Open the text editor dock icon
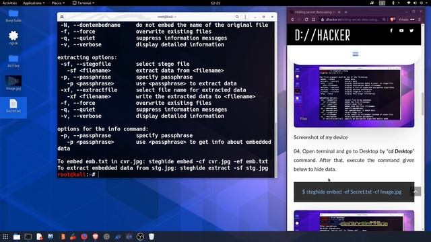 (39, 237)
